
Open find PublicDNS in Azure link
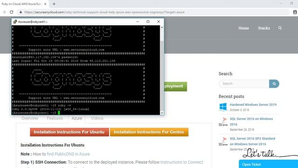tap(68, 154)
